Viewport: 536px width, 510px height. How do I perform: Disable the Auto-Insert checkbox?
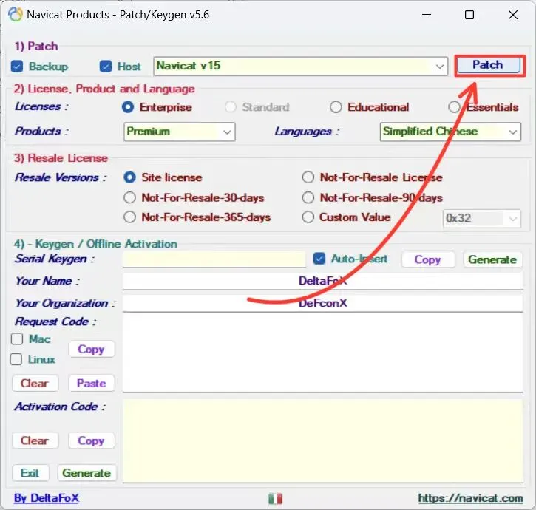coord(319,259)
